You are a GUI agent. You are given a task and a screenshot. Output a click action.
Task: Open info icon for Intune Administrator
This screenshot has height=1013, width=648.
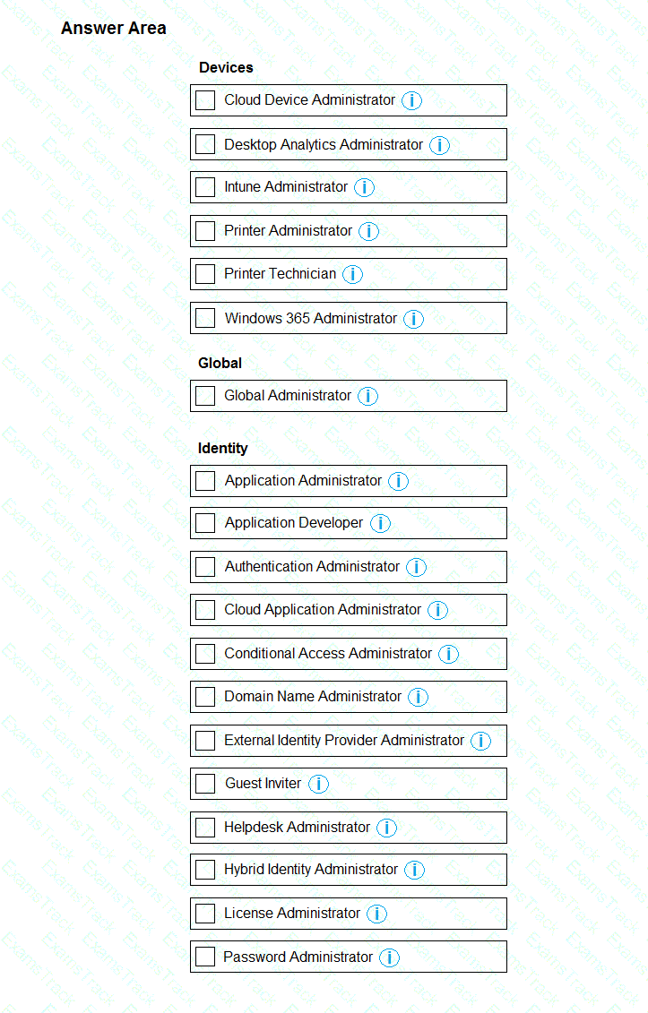point(364,187)
